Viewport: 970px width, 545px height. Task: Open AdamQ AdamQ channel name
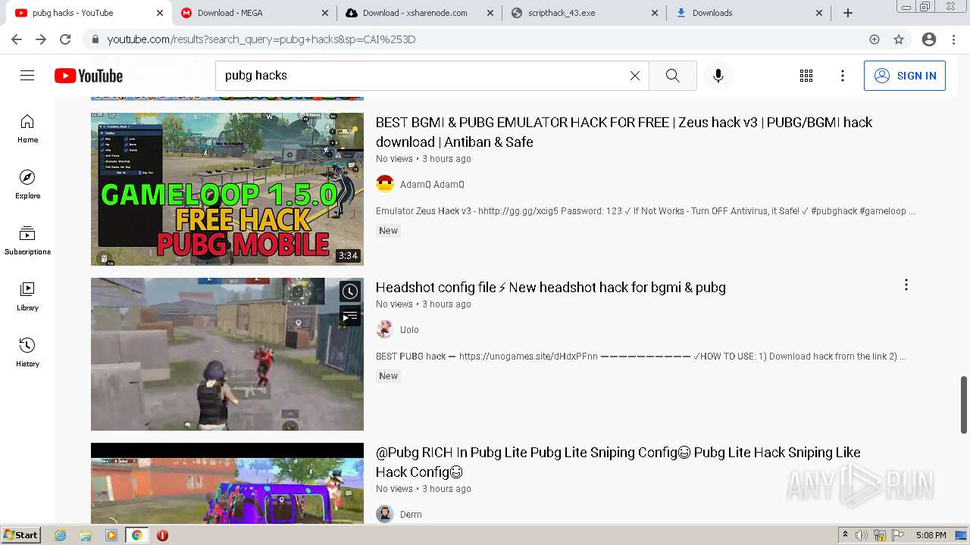point(432,185)
